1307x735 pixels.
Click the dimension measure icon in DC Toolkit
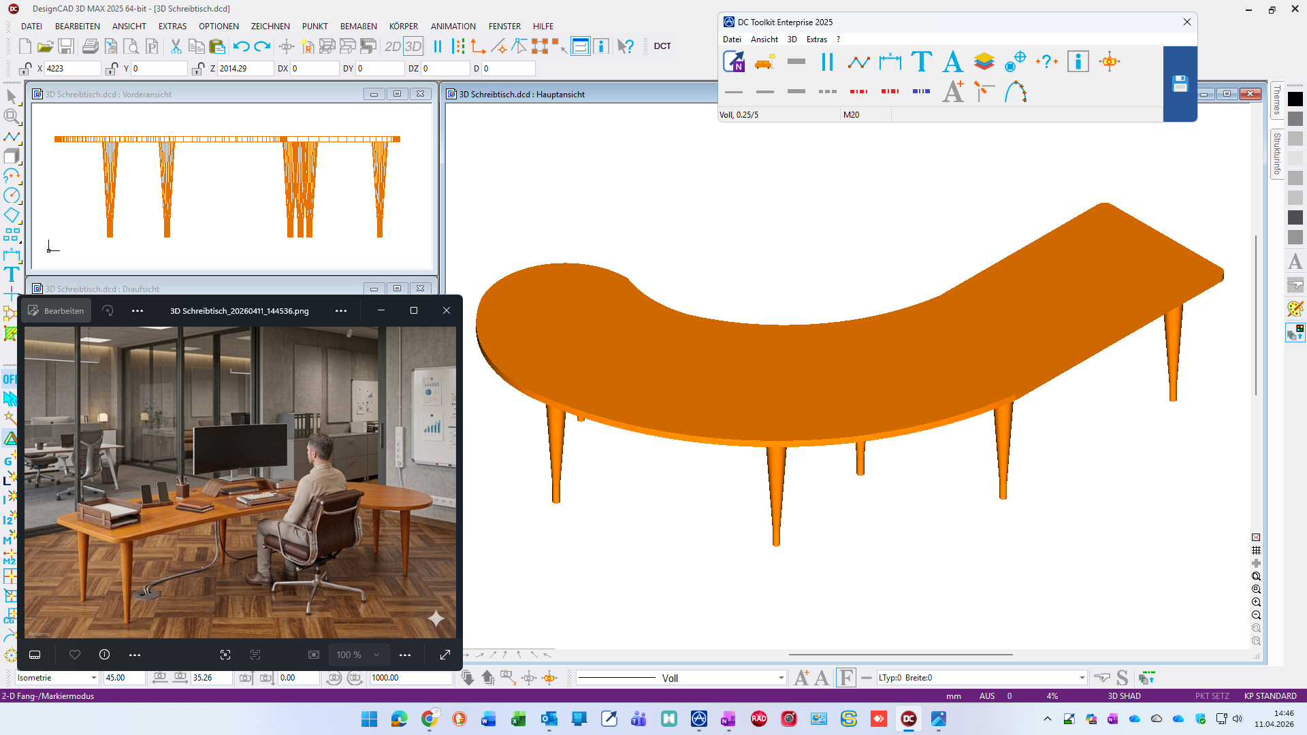[x=890, y=62]
